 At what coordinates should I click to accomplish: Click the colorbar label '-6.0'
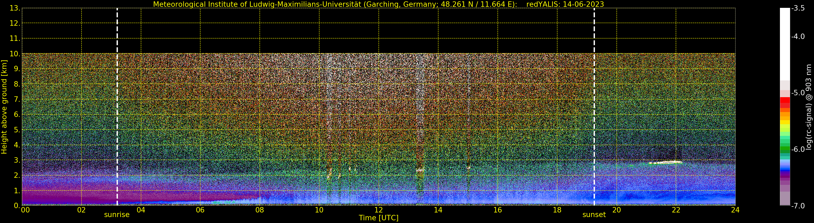(x=798, y=149)
